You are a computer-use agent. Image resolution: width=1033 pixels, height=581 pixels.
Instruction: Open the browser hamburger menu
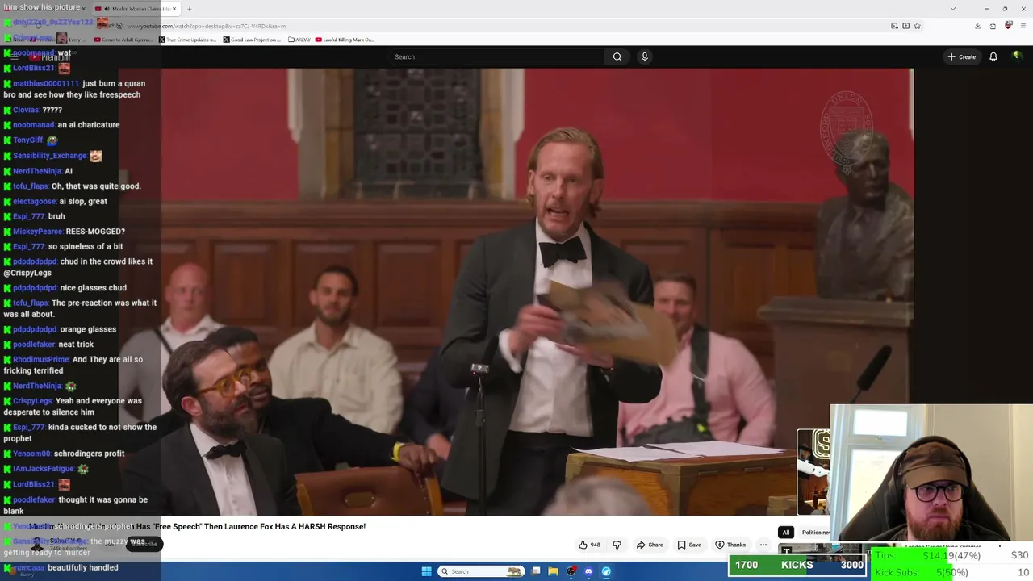[x=1023, y=26]
